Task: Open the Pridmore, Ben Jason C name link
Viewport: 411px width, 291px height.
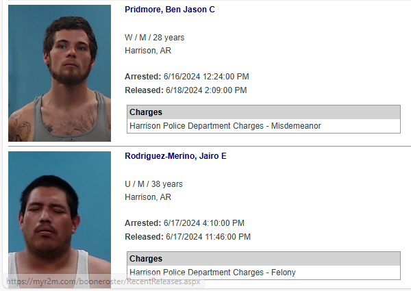Action: click(170, 10)
